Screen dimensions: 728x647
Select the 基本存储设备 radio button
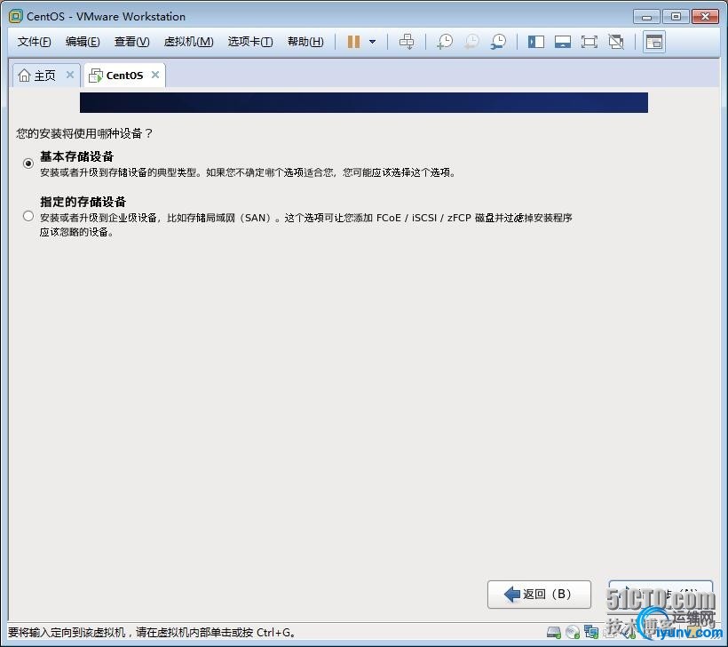click(28, 164)
